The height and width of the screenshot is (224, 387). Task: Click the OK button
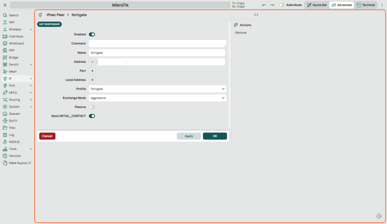(x=215, y=136)
